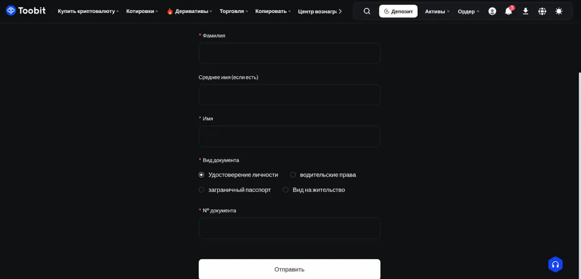Viewport: 581px width, 279px height.
Task: Pick the Вид на жительство radio option
Action: tap(286, 190)
